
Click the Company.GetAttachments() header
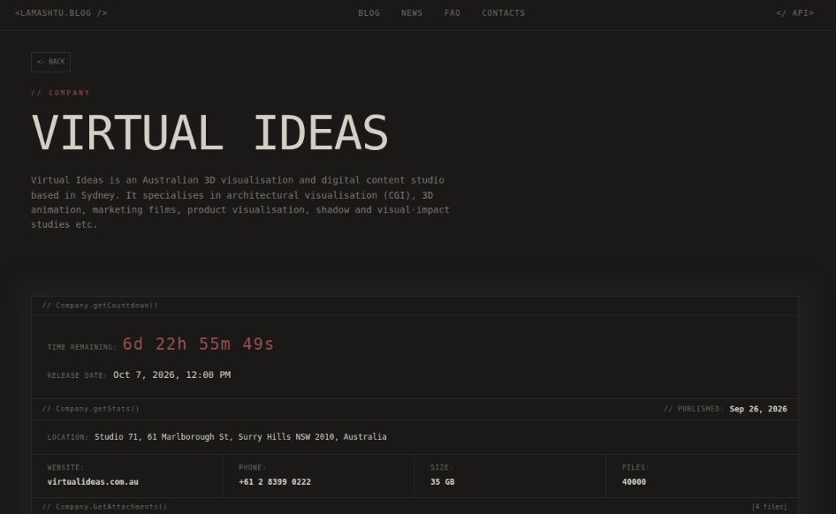click(x=104, y=507)
